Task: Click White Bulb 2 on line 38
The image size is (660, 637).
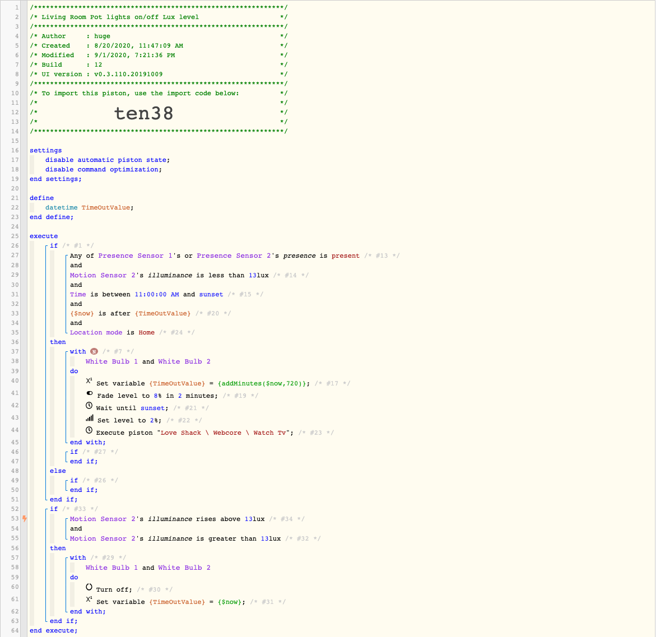Action: 184,362
